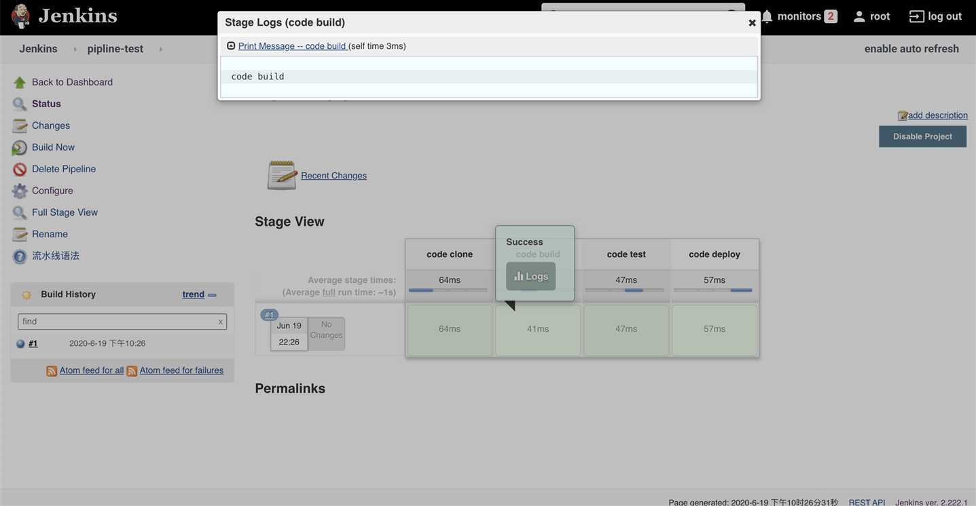Open the REST API footer link
Viewport: 976px width, 506px height.
coord(867,502)
